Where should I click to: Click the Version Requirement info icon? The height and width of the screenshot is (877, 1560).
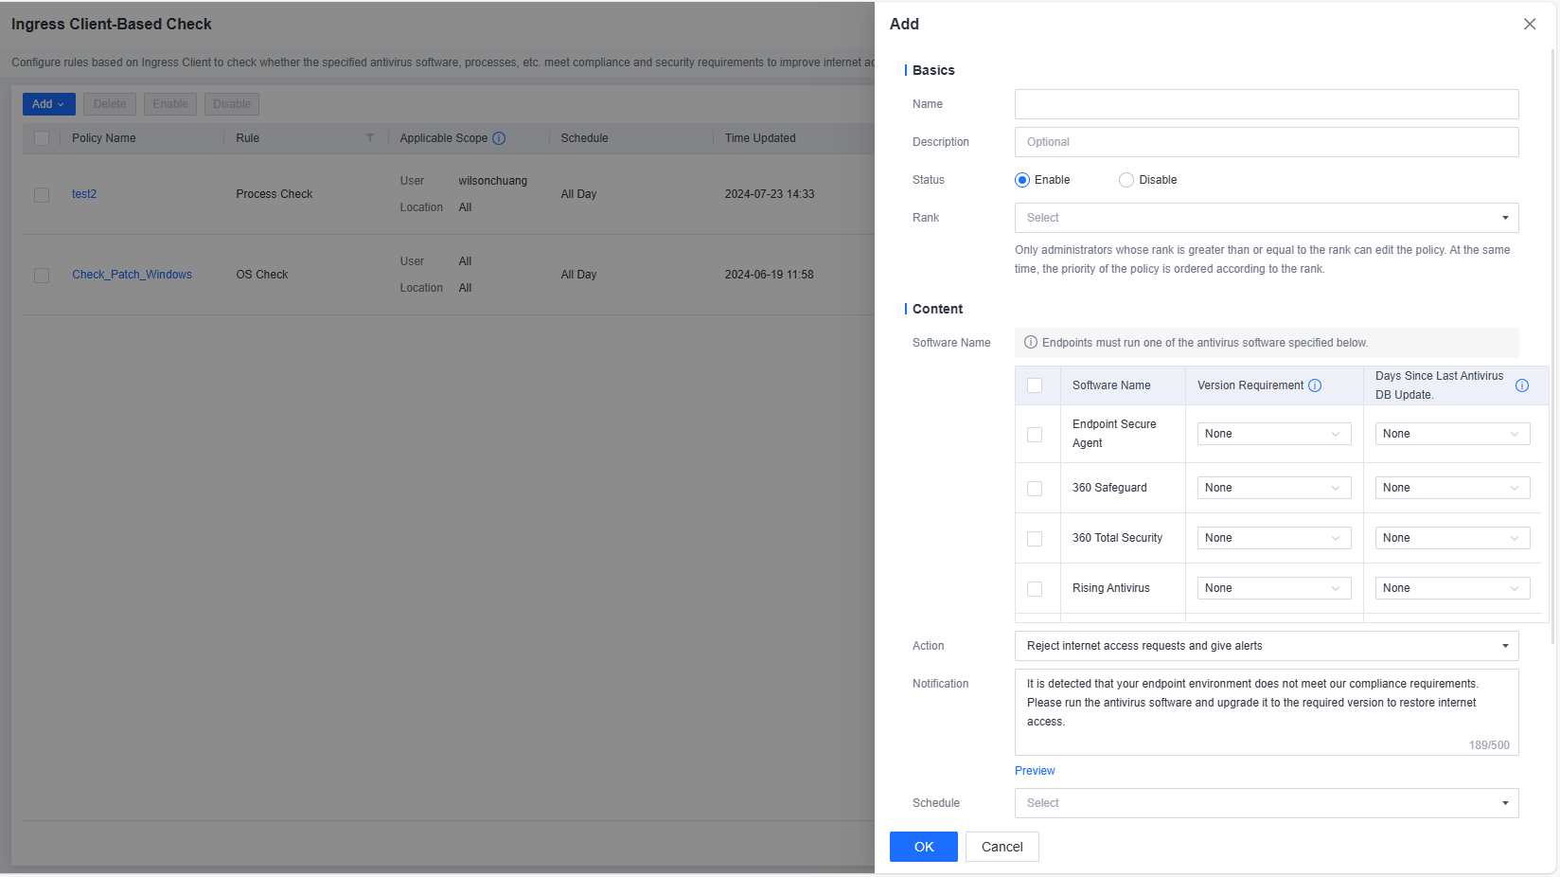pos(1315,385)
